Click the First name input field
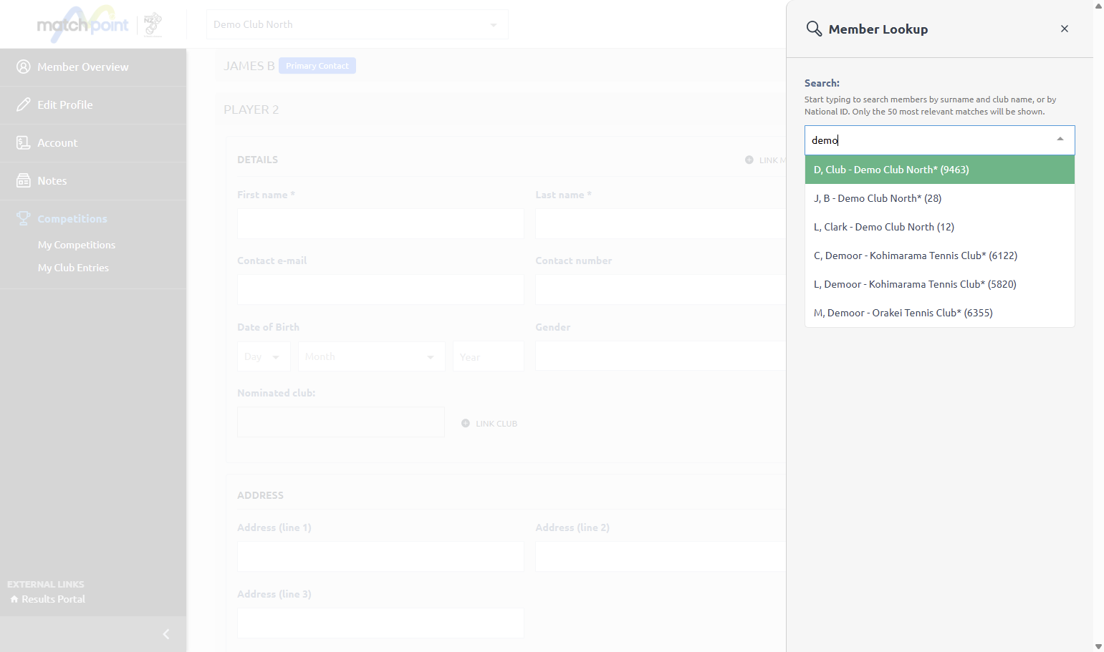 (380, 223)
